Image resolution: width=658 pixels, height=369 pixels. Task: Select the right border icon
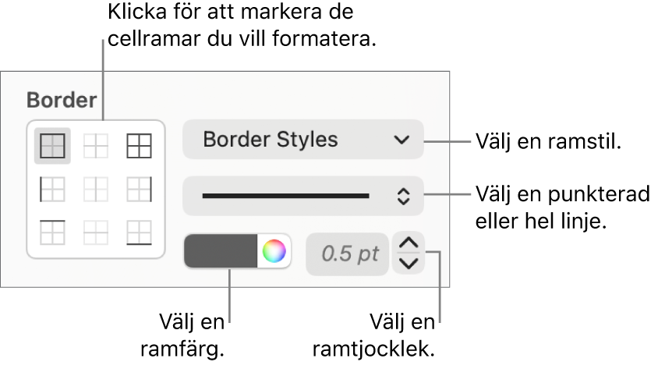tap(139, 190)
